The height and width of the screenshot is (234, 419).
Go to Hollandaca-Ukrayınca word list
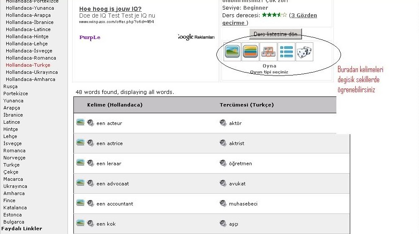(x=32, y=72)
